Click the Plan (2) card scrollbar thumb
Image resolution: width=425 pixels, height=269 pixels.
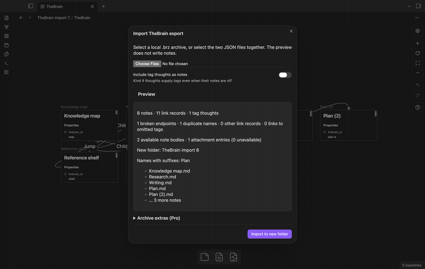point(376,114)
